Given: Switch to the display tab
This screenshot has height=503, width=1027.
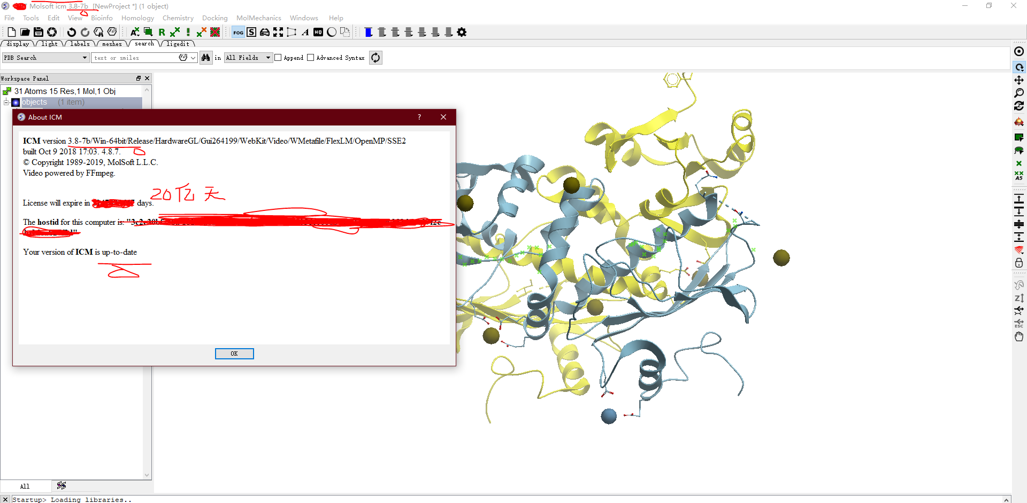Looking at the screenshot, I should tap(18, 44).
